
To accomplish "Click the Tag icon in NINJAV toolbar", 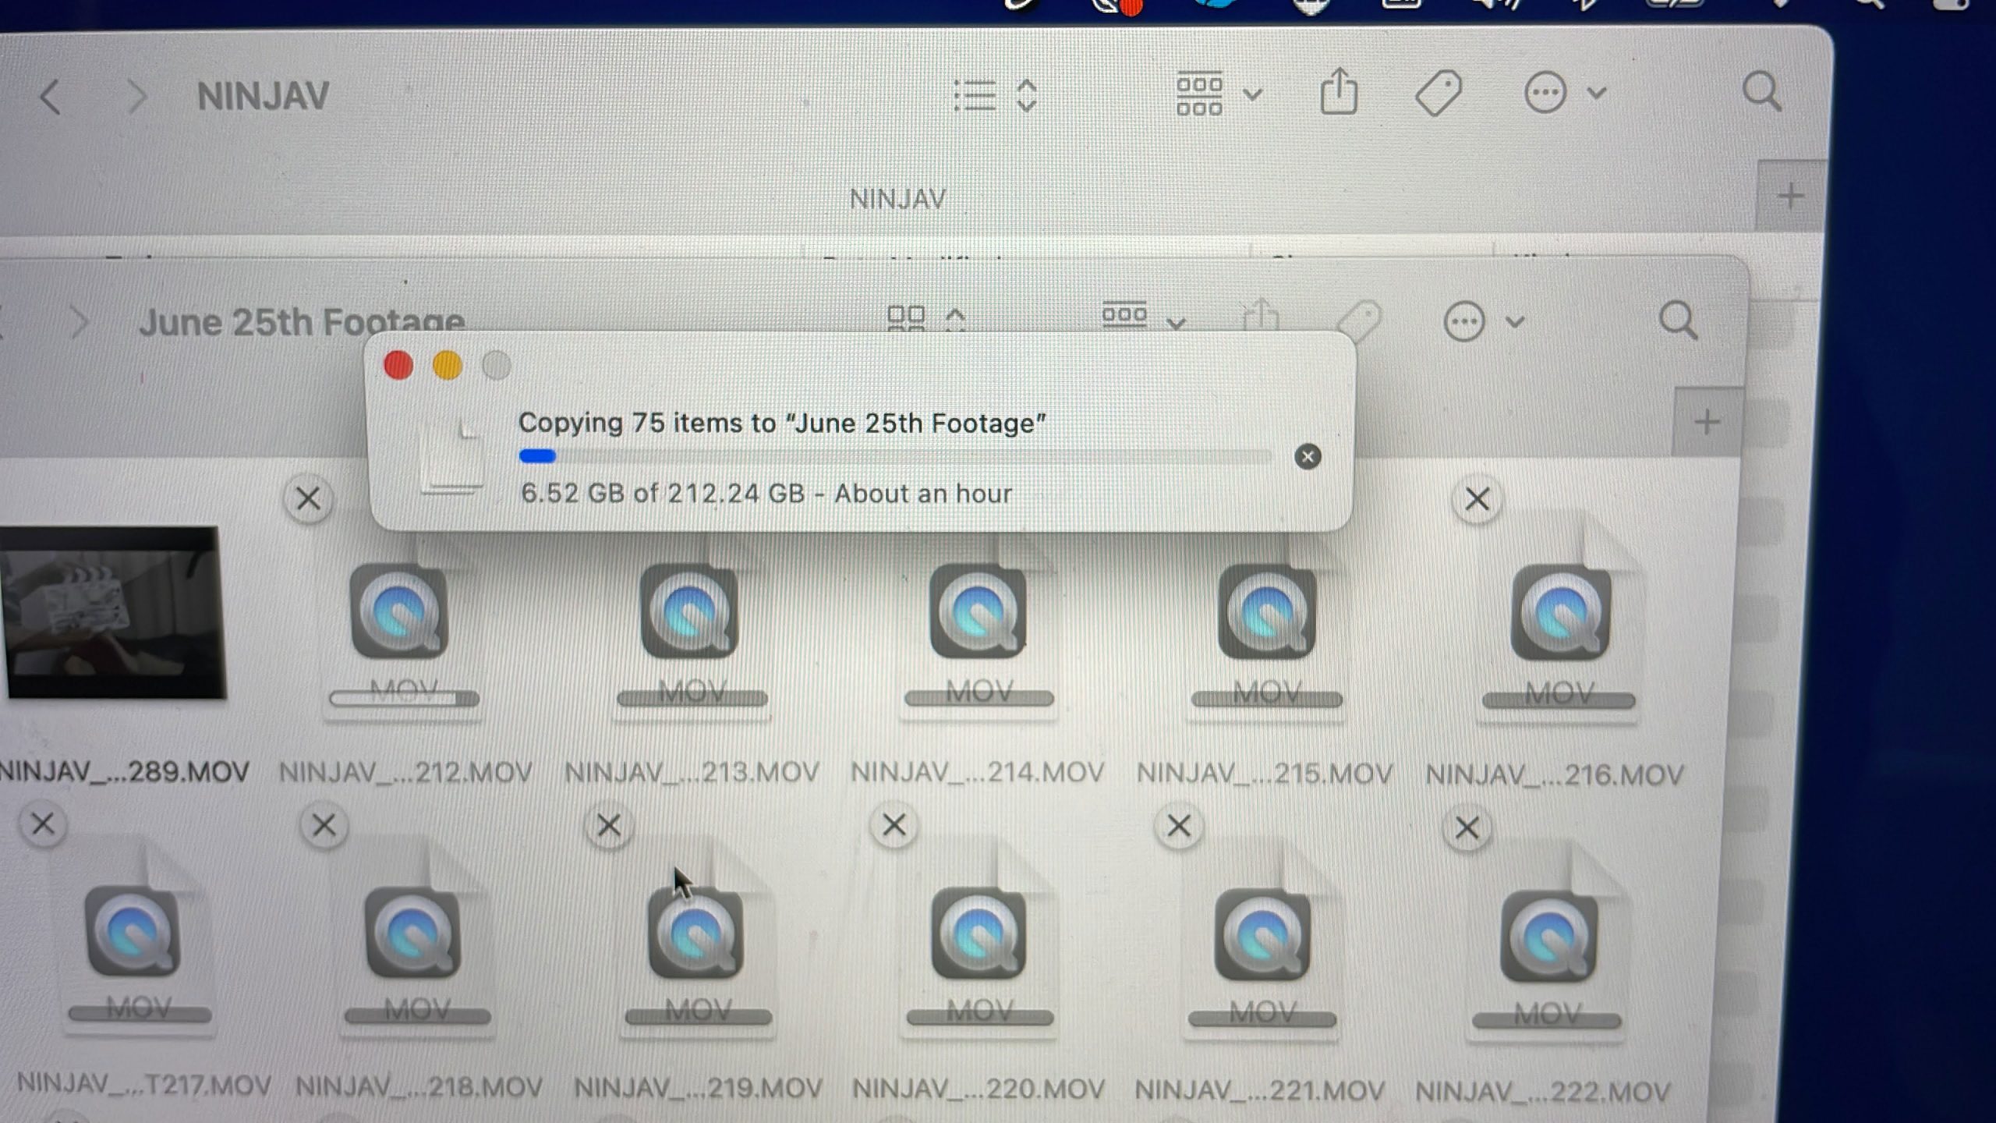I will coord(1438,94).
